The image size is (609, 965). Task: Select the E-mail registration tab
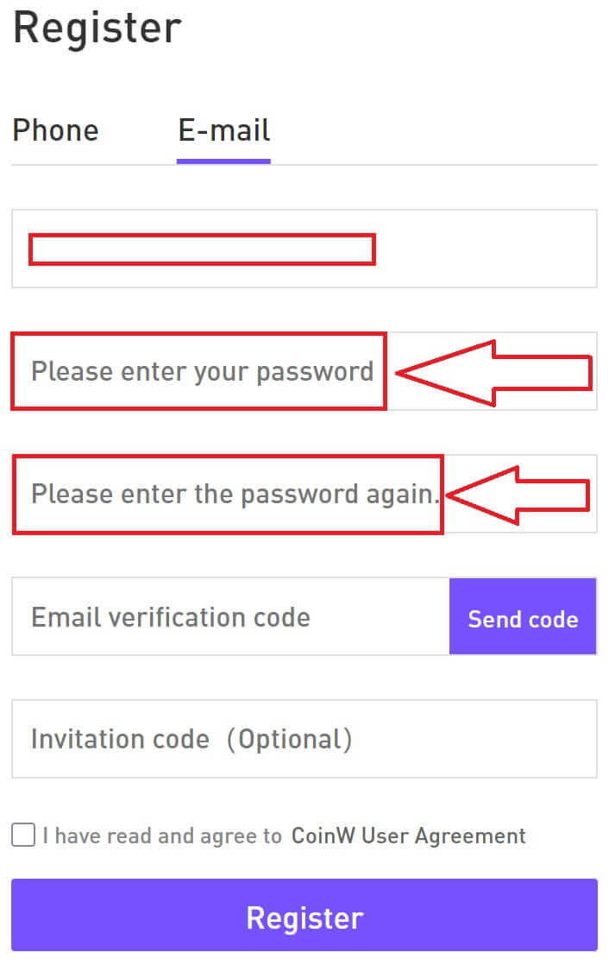pos(224,130)
